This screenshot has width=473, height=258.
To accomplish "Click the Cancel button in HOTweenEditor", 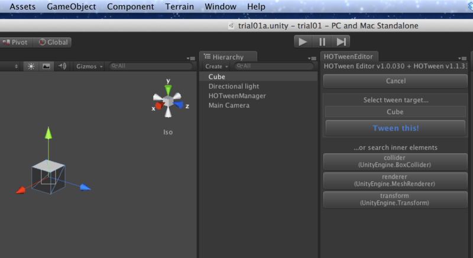I will pos(396,81).
